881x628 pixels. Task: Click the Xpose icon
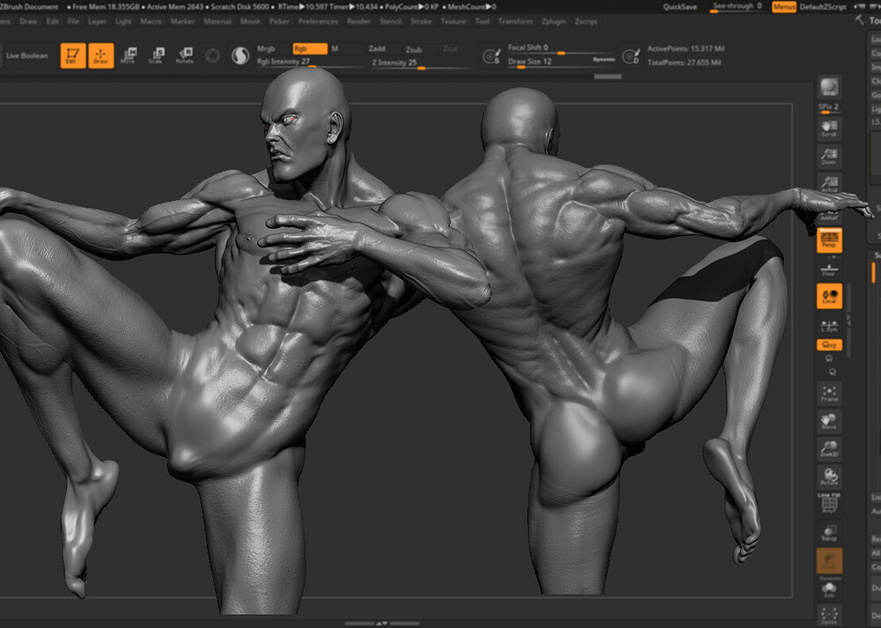829,615
